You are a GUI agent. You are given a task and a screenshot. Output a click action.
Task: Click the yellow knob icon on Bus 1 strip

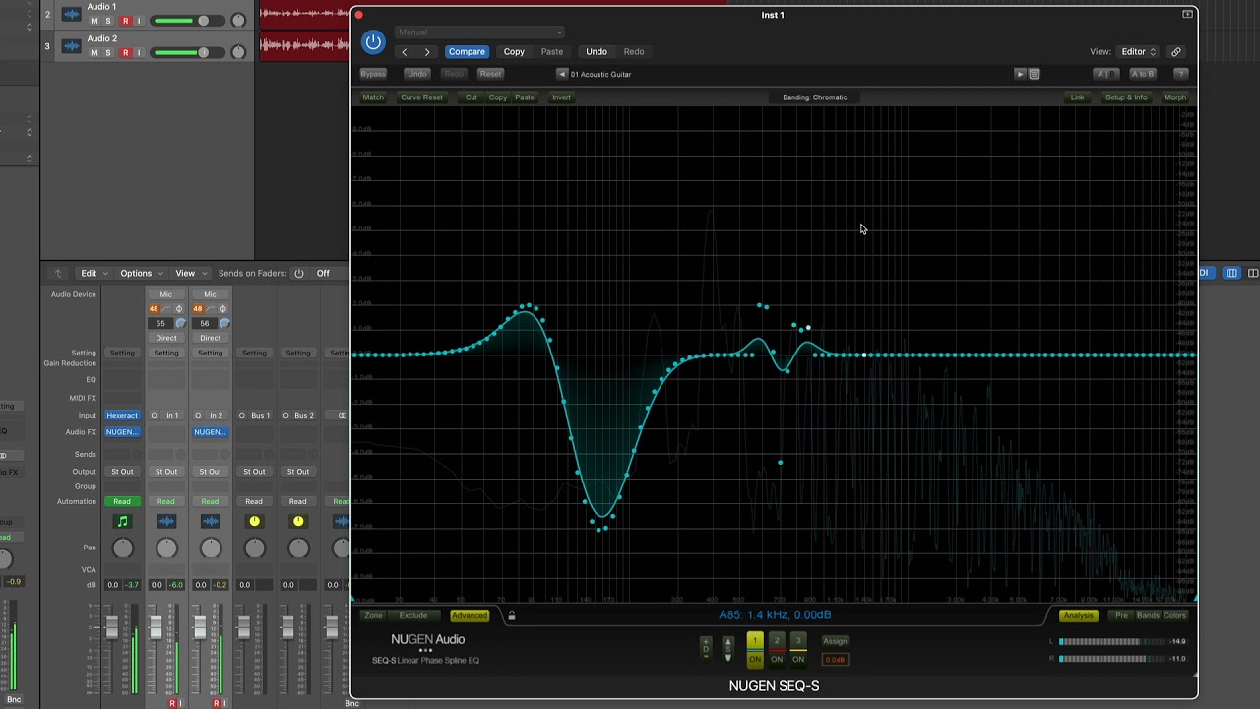(x=254, y=521)
